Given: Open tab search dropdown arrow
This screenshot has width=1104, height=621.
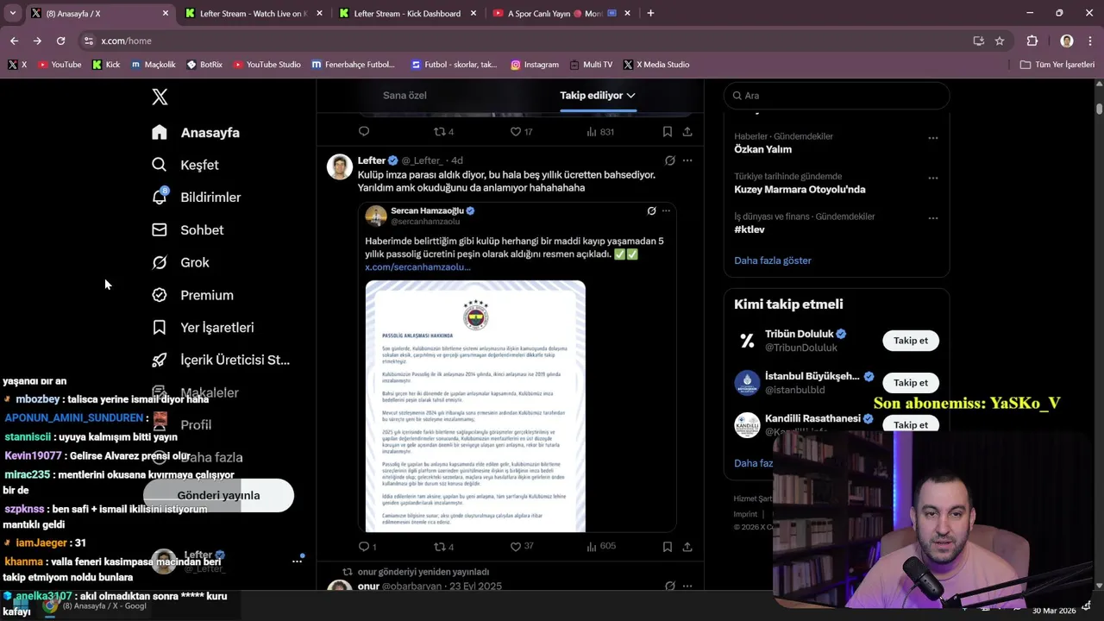Looking at the screenshot, I should tap(12, 13).
